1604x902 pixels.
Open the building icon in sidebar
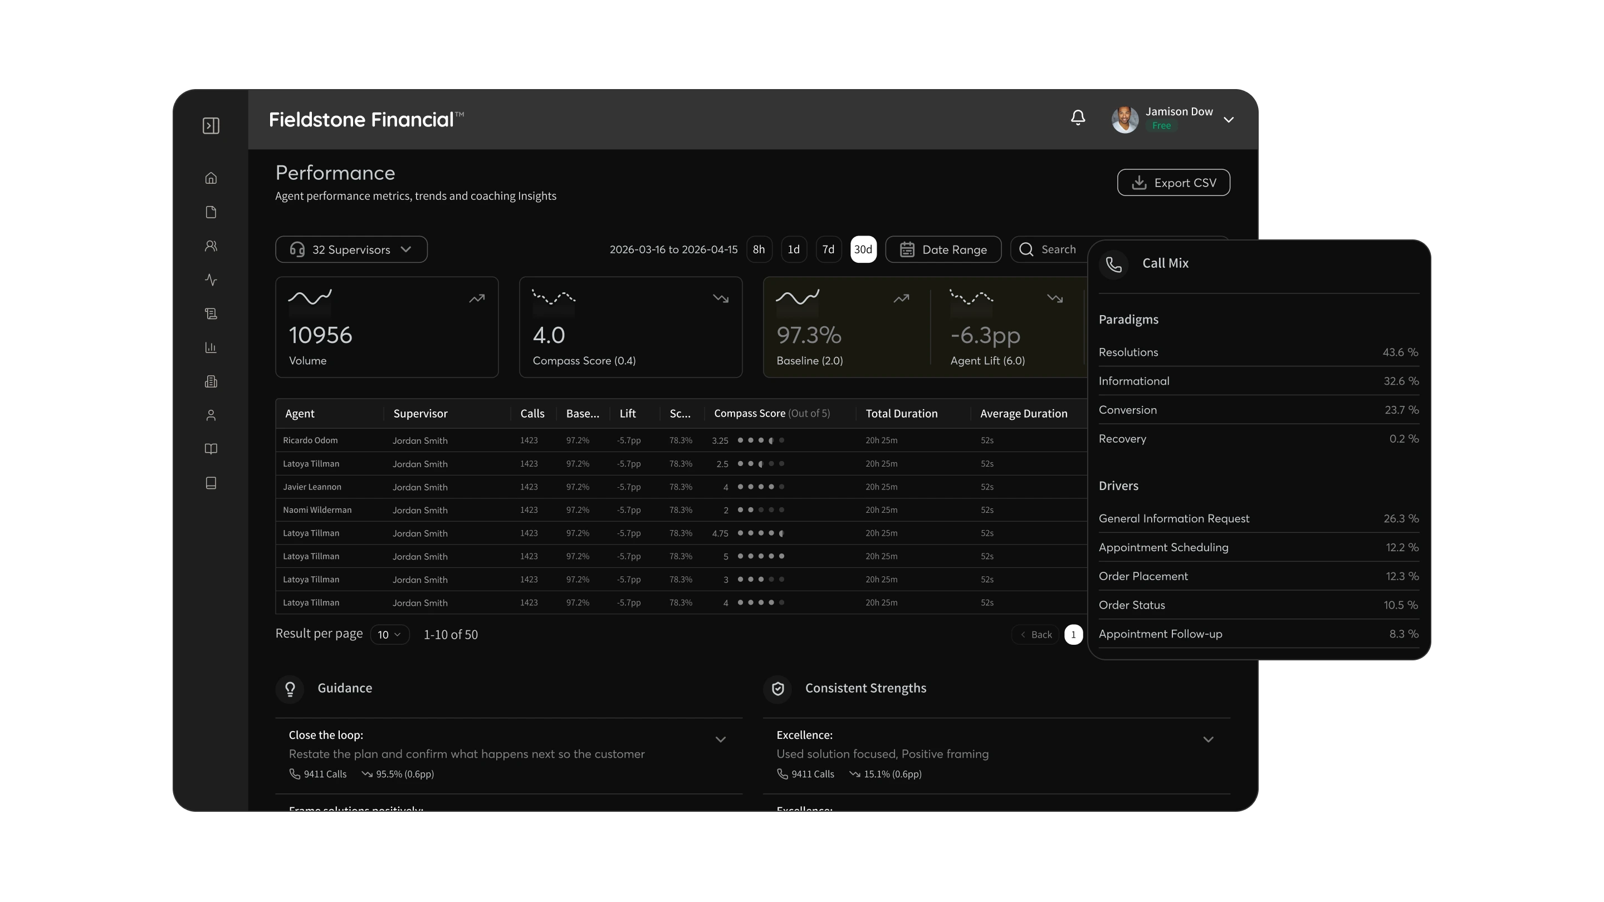pyautogui.click(x=211, y=381)
